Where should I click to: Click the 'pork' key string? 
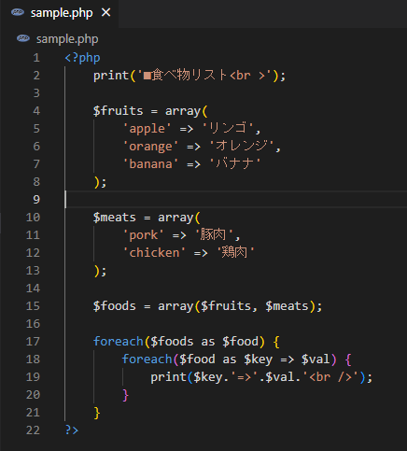(x=144, y=235)
